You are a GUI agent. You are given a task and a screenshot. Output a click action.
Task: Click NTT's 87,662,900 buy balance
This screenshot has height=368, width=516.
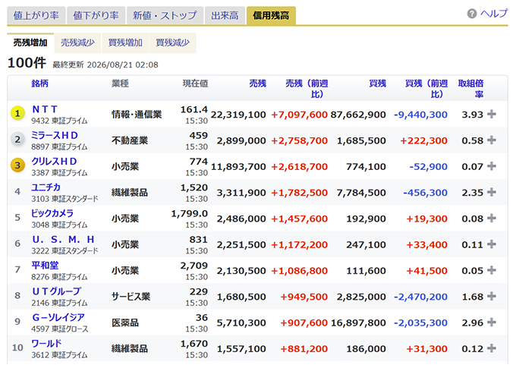click(358, 115)
